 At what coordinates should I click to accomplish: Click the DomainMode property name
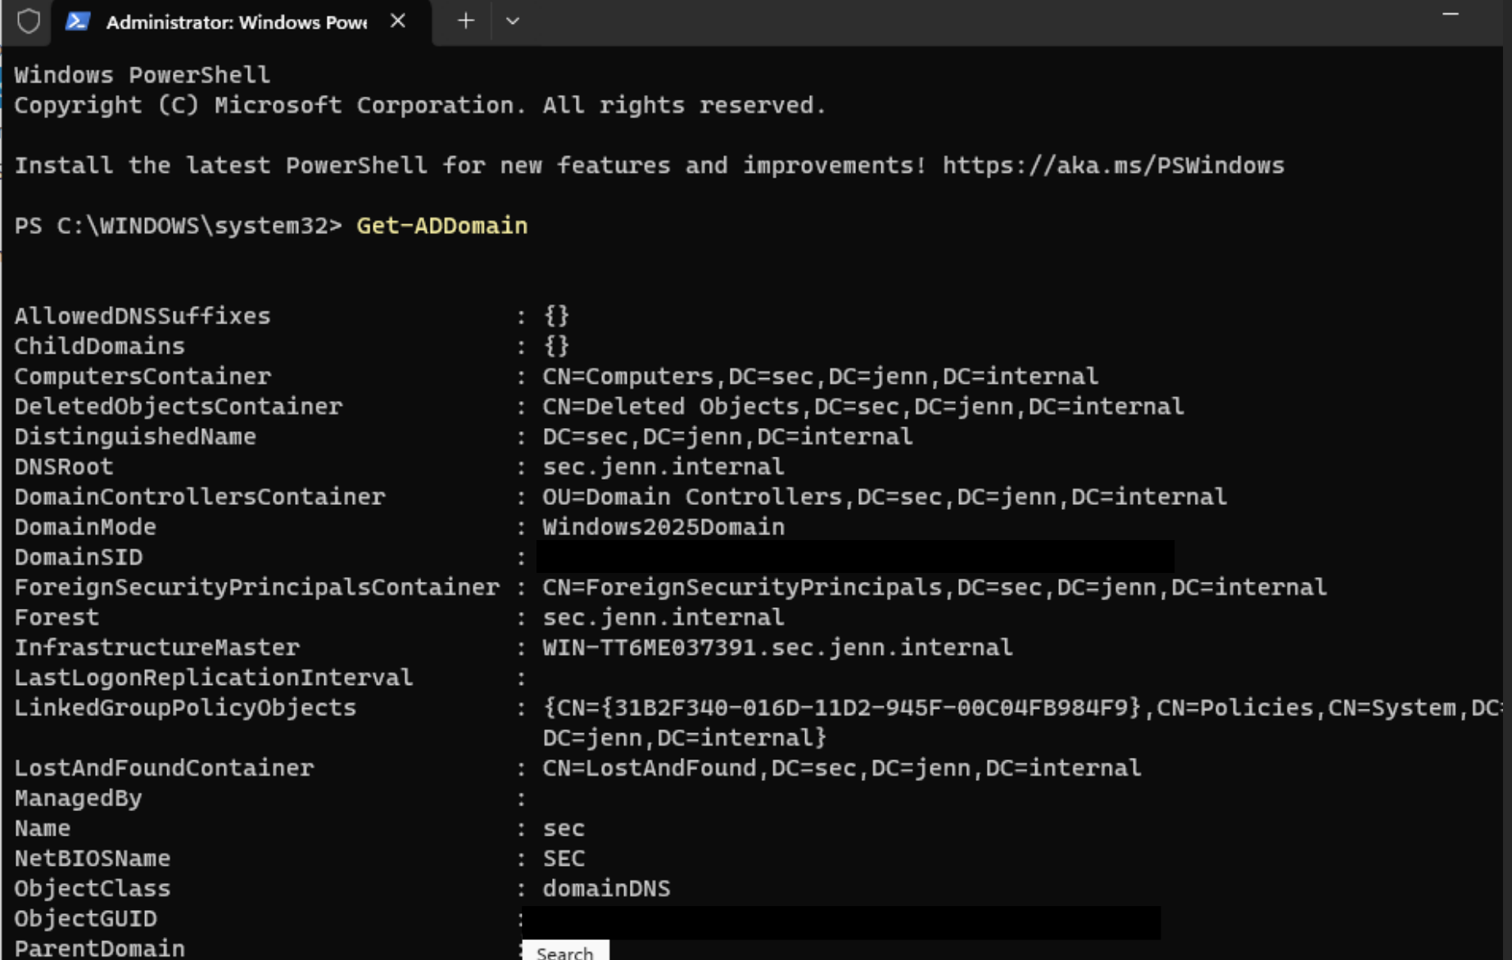click(x=85, y=527)
